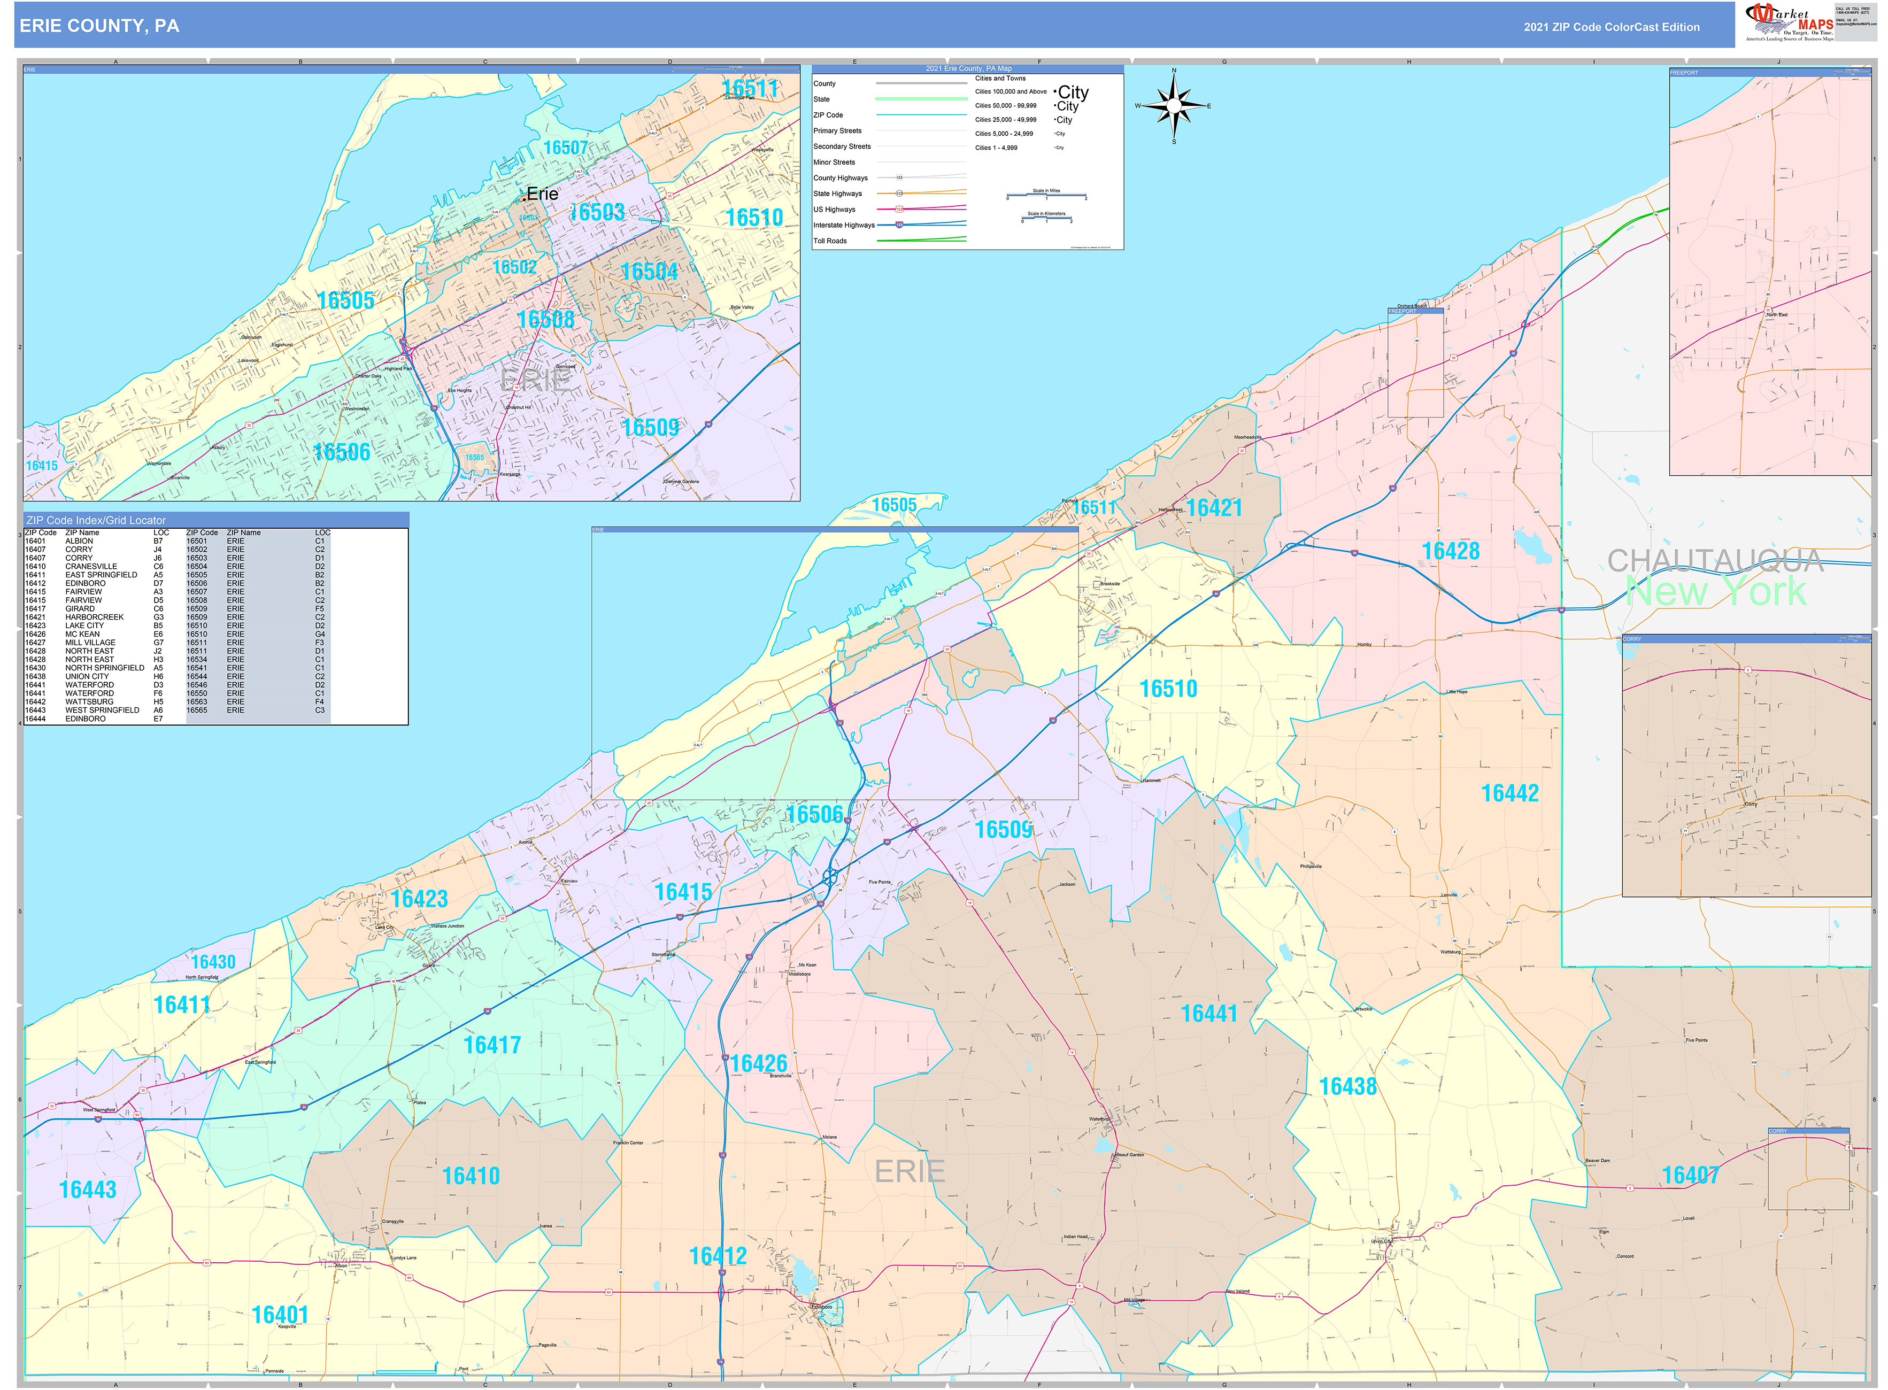Click the 16426 ZIP label on map
This screenshot has height=1390, width=1888.
pos(759,1064)
